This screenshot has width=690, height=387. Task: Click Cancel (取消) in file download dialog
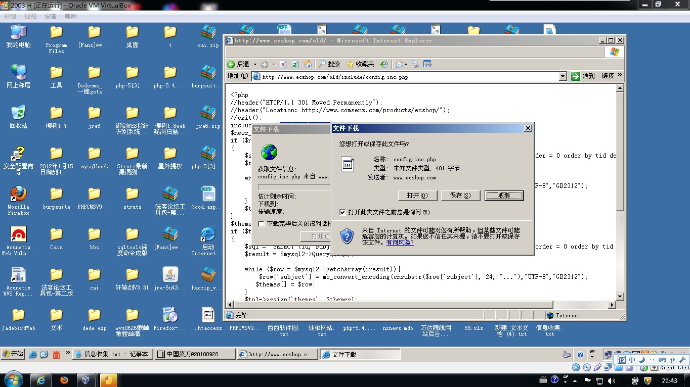[x=504, y=196]
